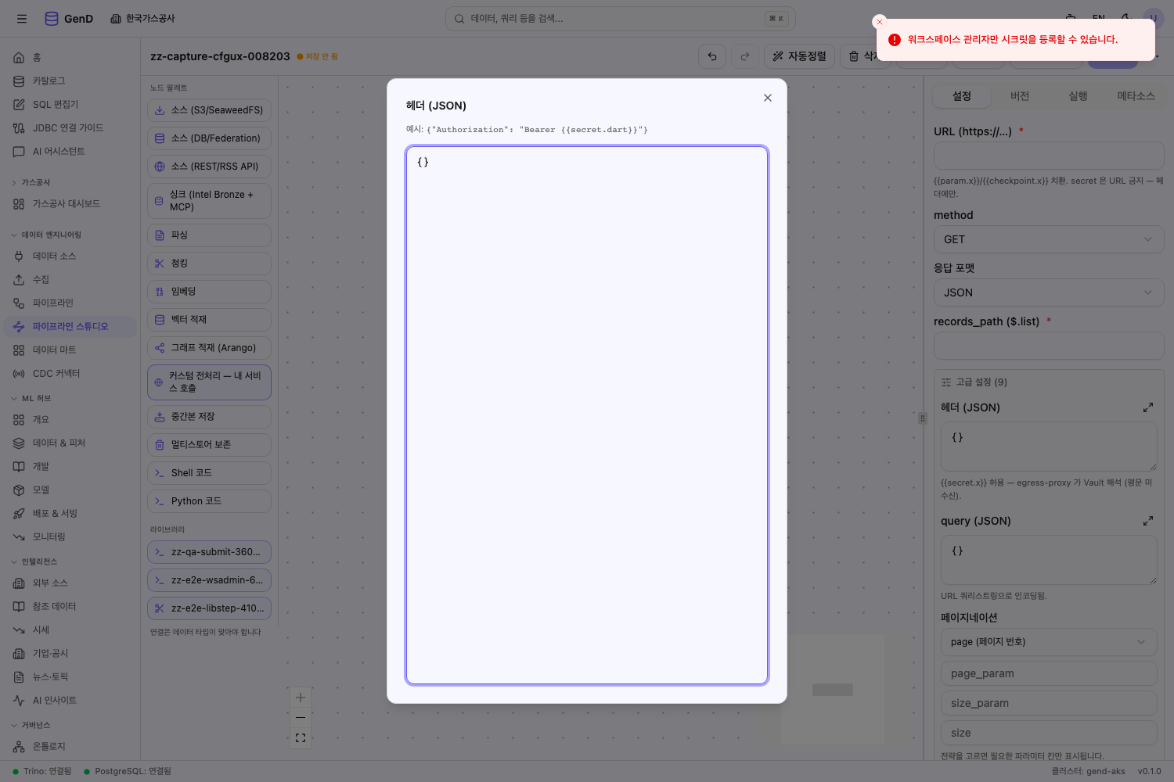Viewport: 1174px width, 782px height.
Task: Open 수집 in the sidebar
Action: (70, 280)
